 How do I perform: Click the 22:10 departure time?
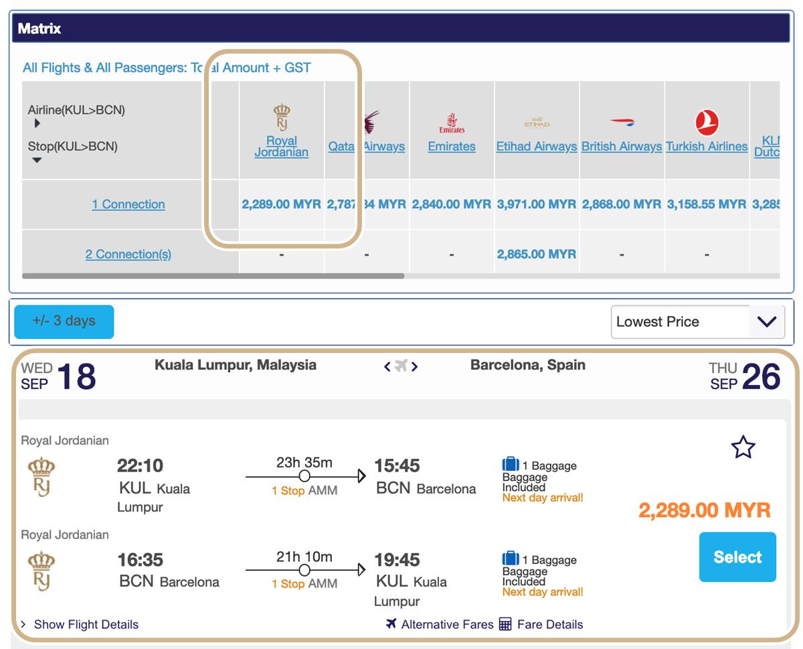point(140,465)
